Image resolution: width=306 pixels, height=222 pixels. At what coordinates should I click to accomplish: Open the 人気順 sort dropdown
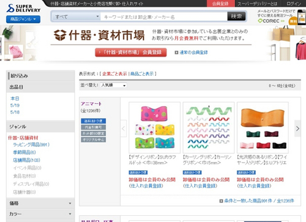pos(113,85)
